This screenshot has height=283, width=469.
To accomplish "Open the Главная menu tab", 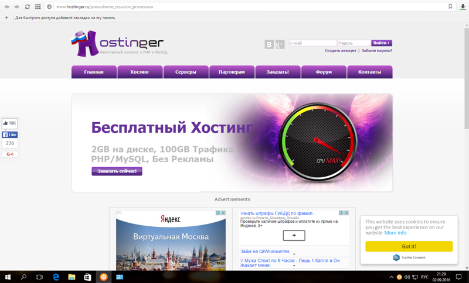I will 94,72.
